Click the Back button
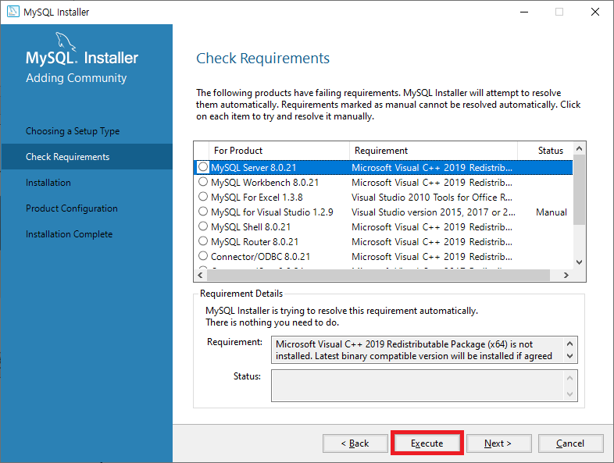The width and height of the screenshot is (614, 463). pyautogui.click(x=355, y=443)
